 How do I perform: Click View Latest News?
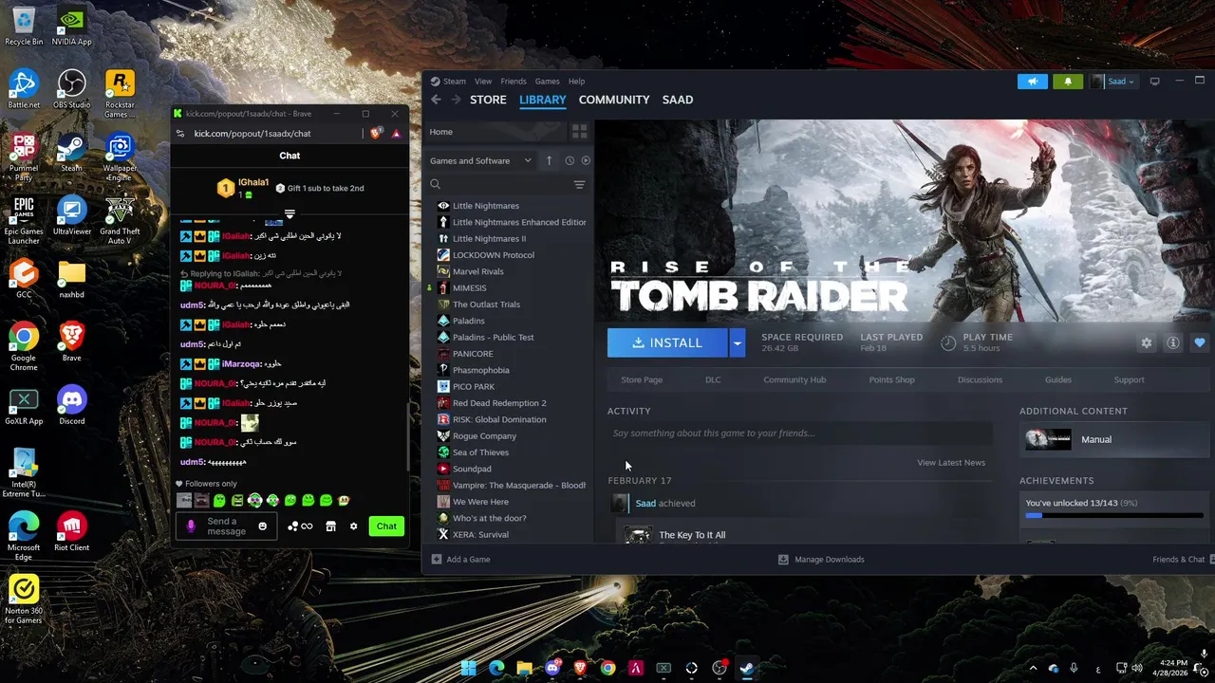951,463
